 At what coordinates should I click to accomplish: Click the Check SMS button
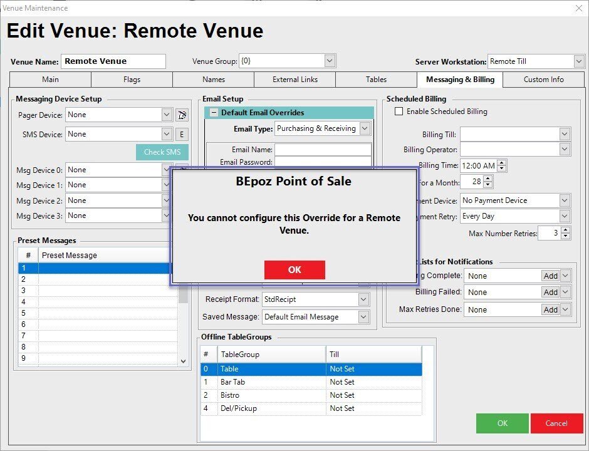point(162,152)
